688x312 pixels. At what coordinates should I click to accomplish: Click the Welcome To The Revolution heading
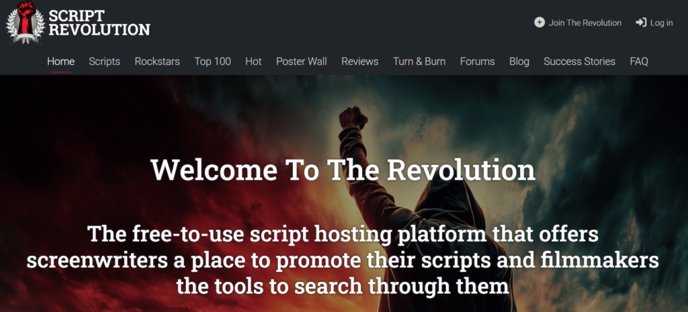coord(343,170)
